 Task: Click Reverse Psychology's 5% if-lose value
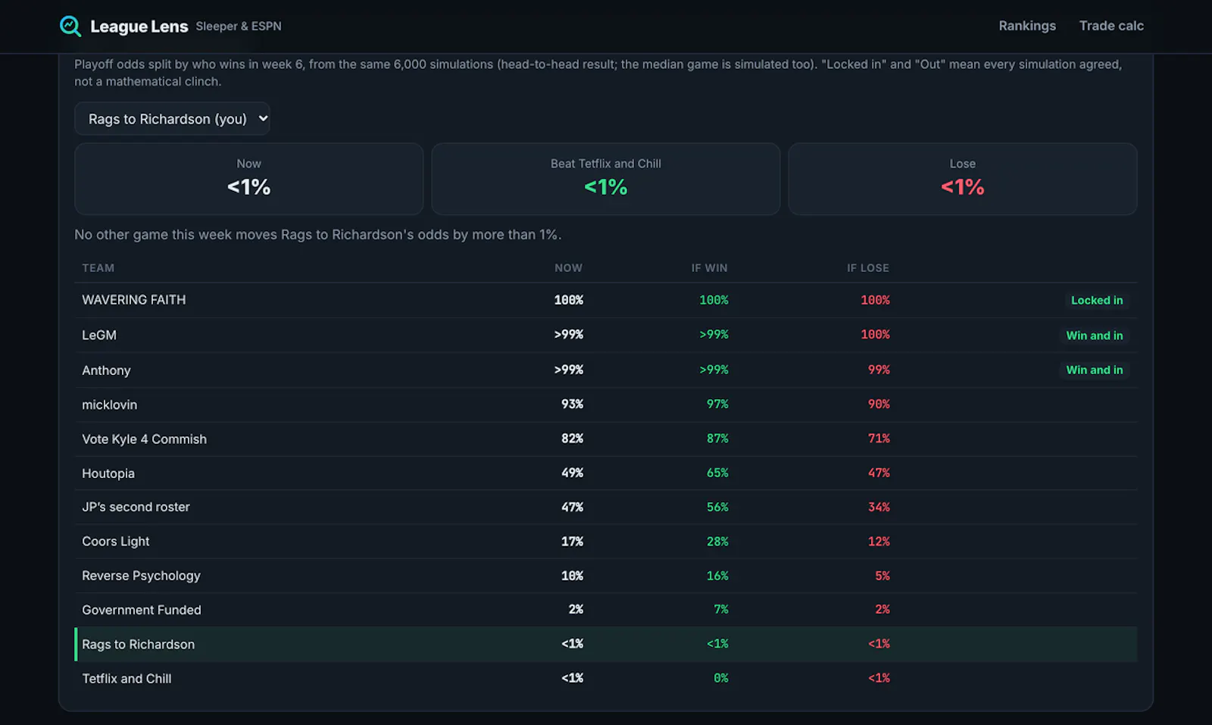point(882,576)
